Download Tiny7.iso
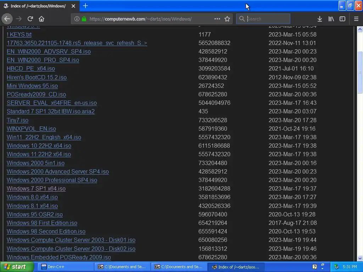 [18, 120]
